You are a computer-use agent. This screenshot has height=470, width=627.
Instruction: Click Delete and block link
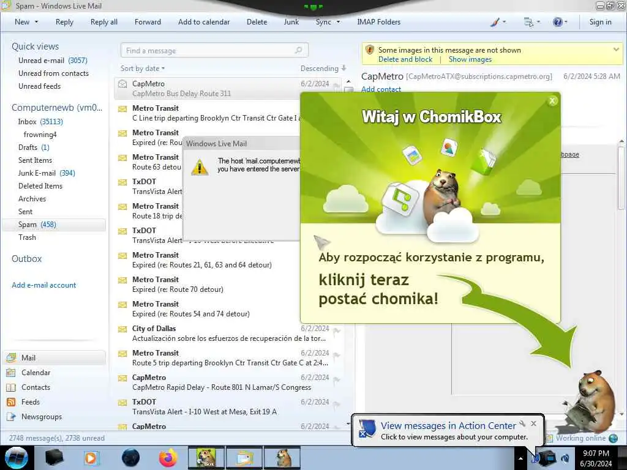pyautogui.click(x=405, y=59)
